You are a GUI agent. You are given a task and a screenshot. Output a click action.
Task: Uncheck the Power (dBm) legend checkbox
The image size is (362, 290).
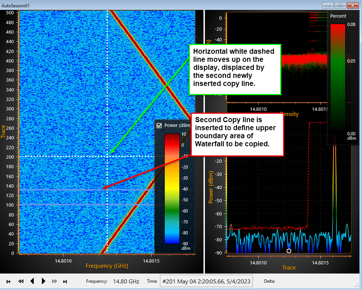click(159, 125)
